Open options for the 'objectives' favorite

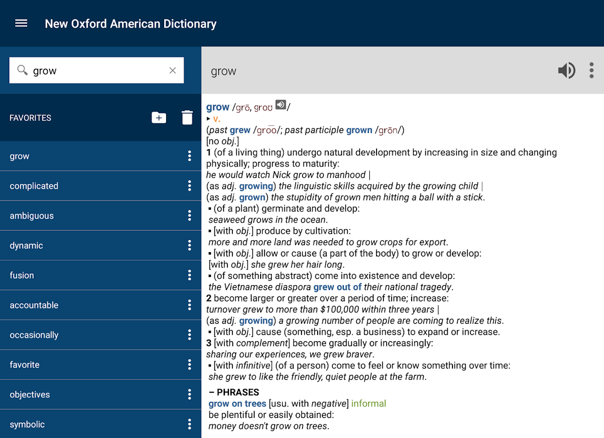pos(189,395)
